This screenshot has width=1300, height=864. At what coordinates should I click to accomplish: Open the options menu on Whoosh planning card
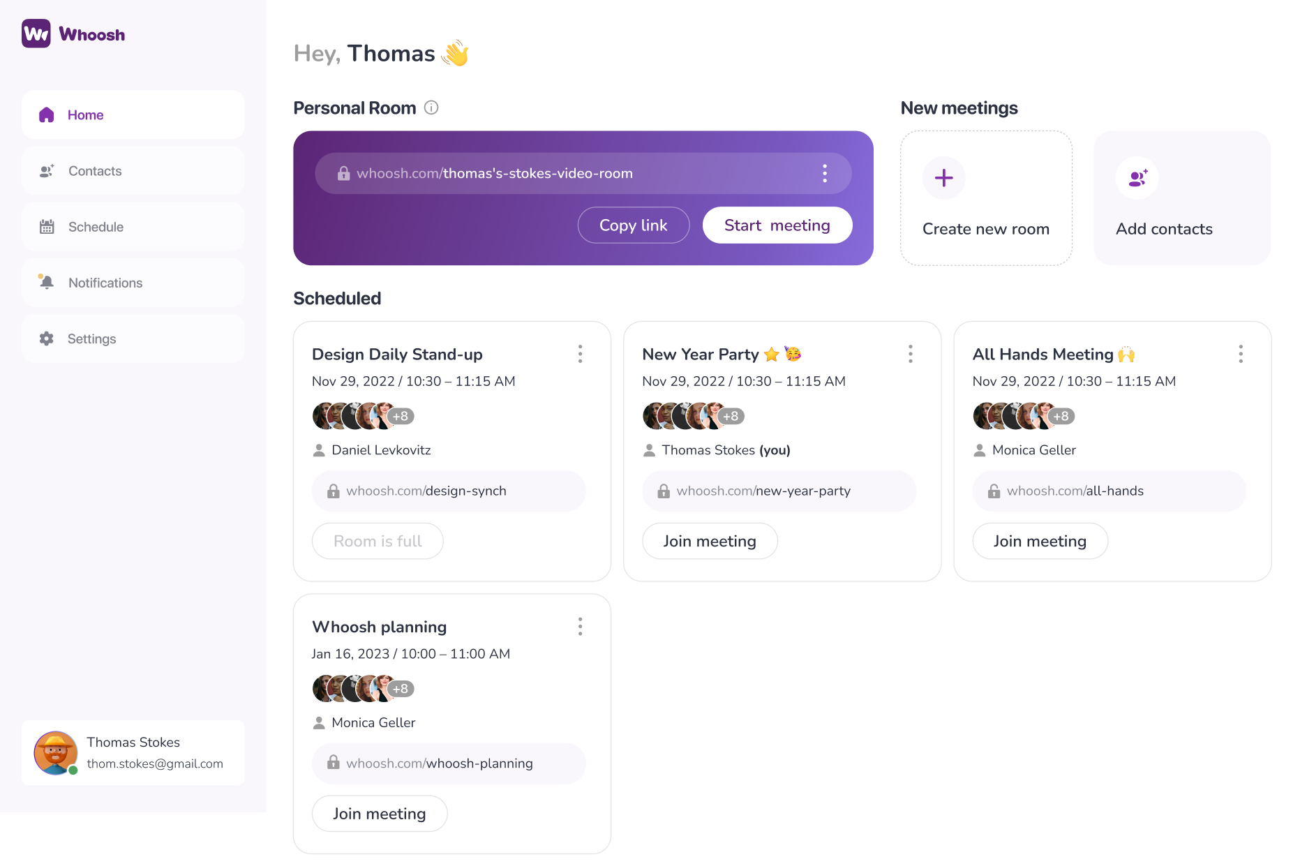coord(580,626)
